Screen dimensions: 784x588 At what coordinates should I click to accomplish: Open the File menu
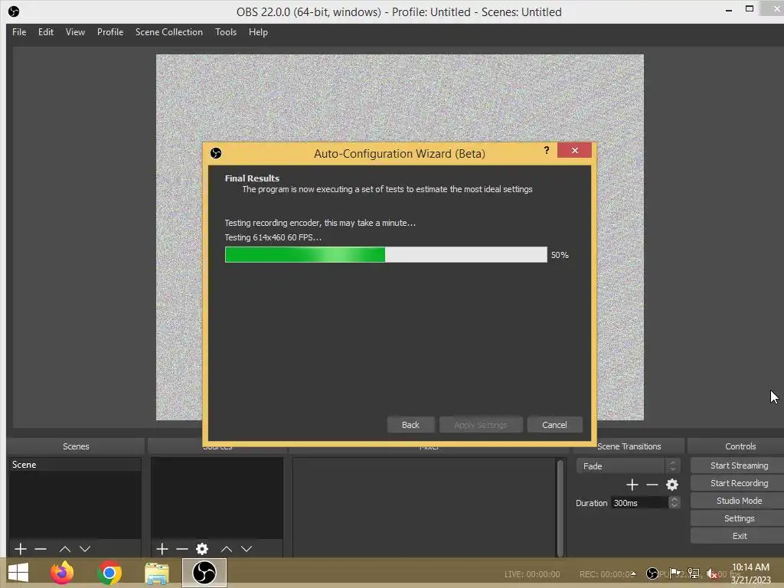point(19,32)
